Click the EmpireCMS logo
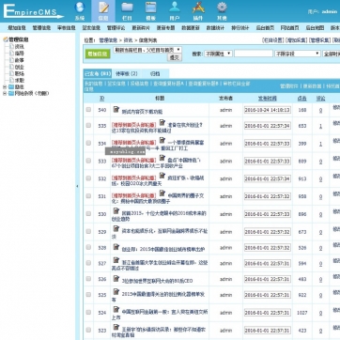Screen dimensions: 340x340 pyautogui.click(x=33, y=11)
